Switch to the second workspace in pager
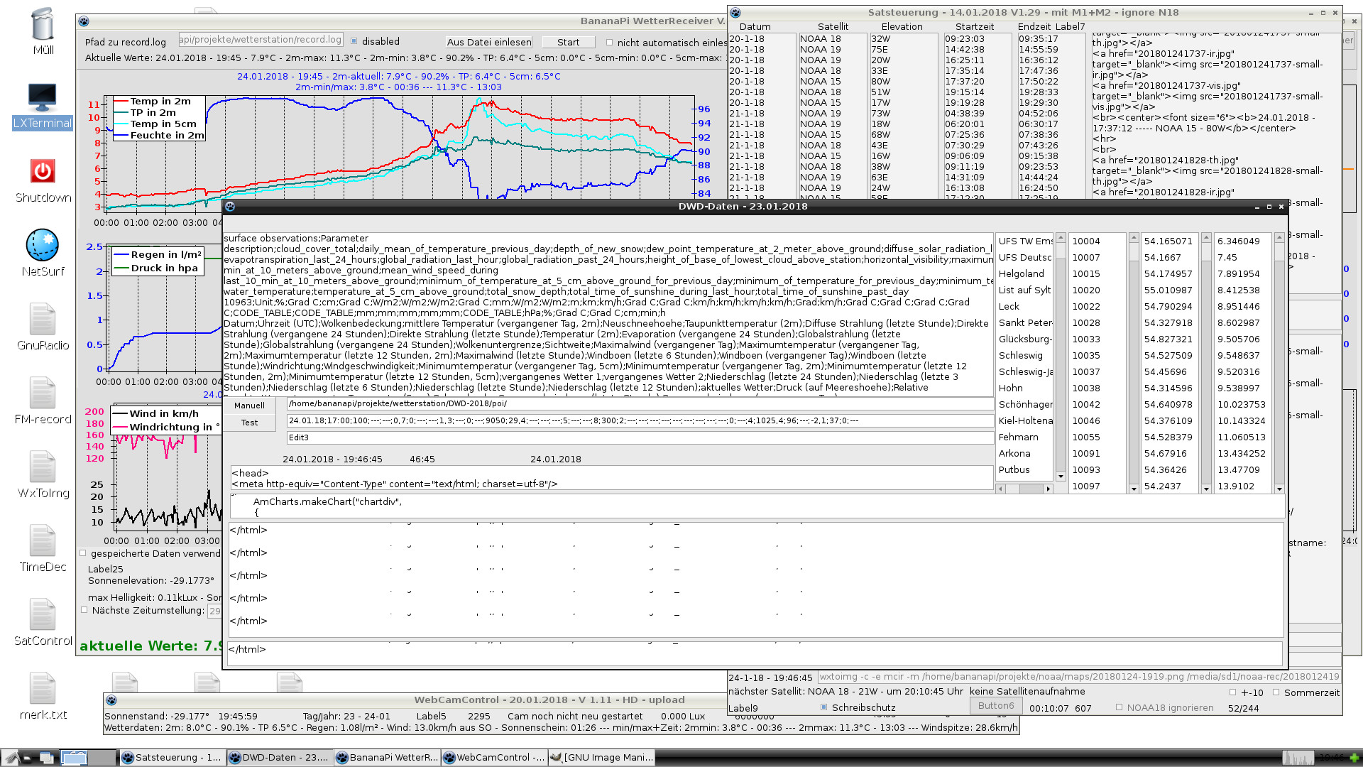Image resolution: width=1363 pixels, height=767 pixels. click(102, 758)
